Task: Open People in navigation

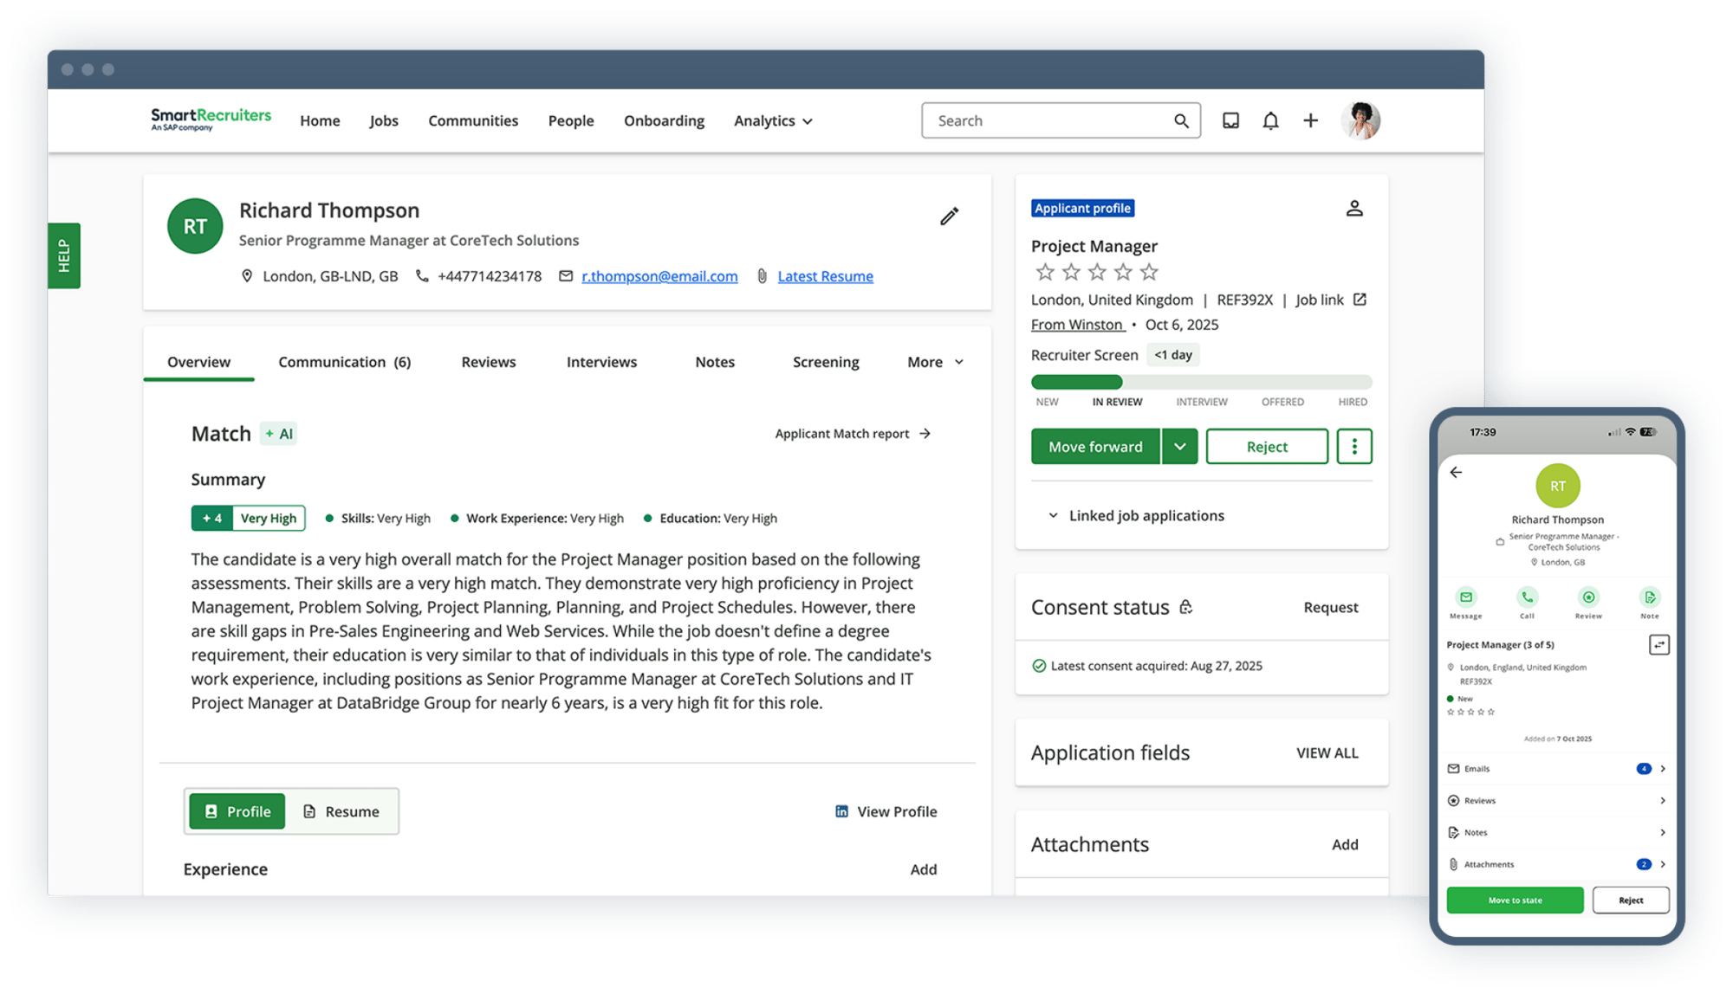Action: (x=571, y=120)
